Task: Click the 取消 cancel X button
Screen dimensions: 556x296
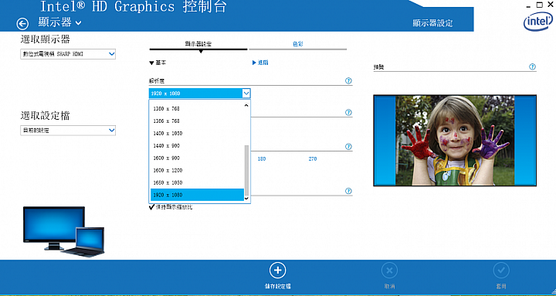Action: click(x=389, y=270)
